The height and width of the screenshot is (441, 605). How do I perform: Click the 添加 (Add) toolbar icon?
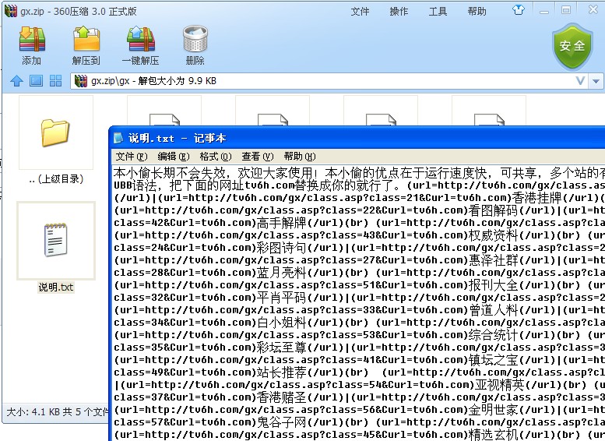pyautogui.click(x=32, y=39)
